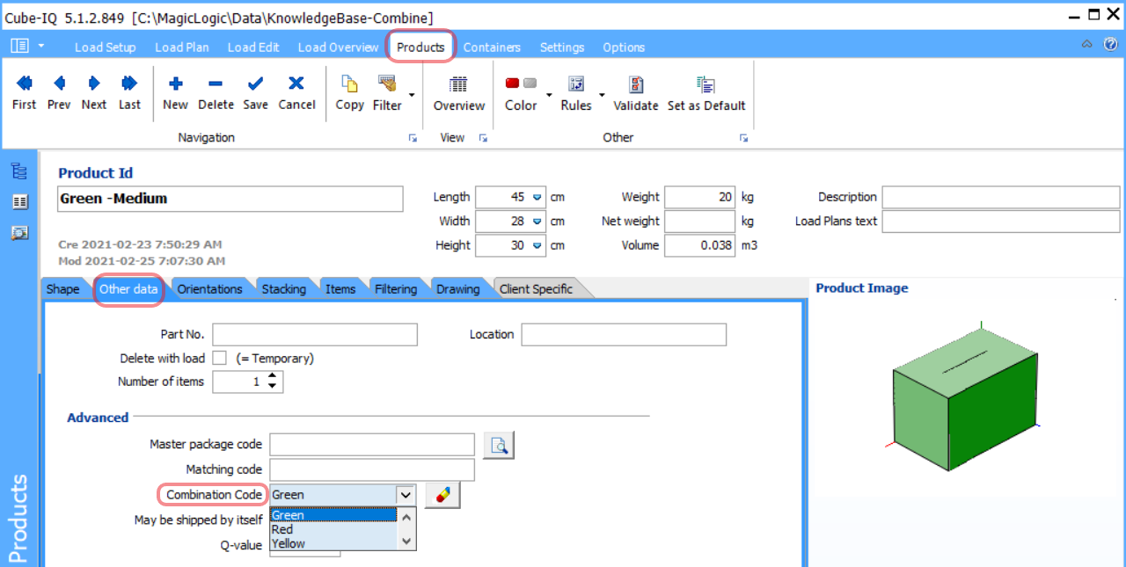This screenshot has height=567, width=1126.
Task: Open the Width value dropdown
Action: 537,222
